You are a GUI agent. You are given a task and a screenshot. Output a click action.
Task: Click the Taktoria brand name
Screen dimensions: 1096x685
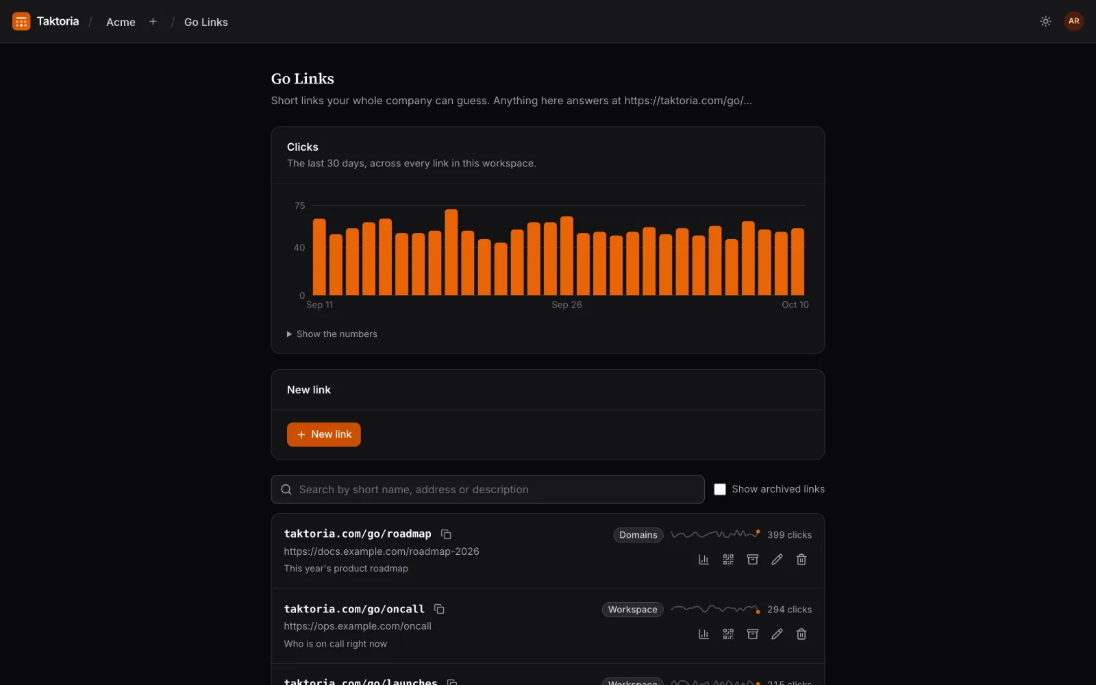click(x=58, y=21)
